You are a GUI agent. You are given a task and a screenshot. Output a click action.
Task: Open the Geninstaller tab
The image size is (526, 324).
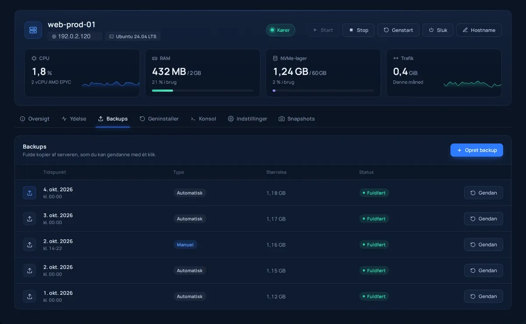159,119
